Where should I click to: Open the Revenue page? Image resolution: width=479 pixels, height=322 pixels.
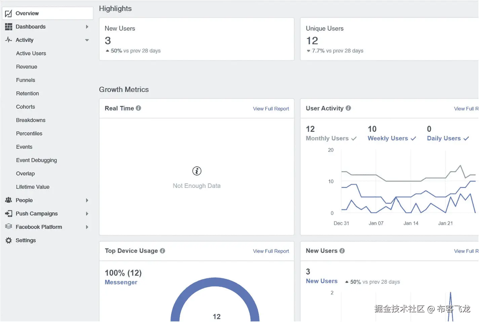[x=27, y=67]
